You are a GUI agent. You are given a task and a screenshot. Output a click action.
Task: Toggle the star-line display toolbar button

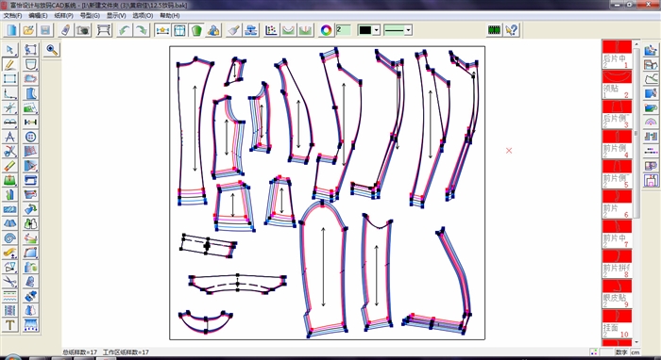point(162,30)
